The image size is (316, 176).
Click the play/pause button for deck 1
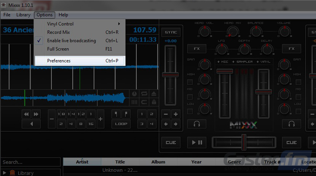click(x=197, y=143)
